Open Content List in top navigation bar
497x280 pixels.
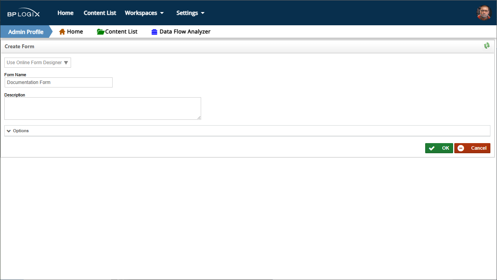tap(100, 13)
